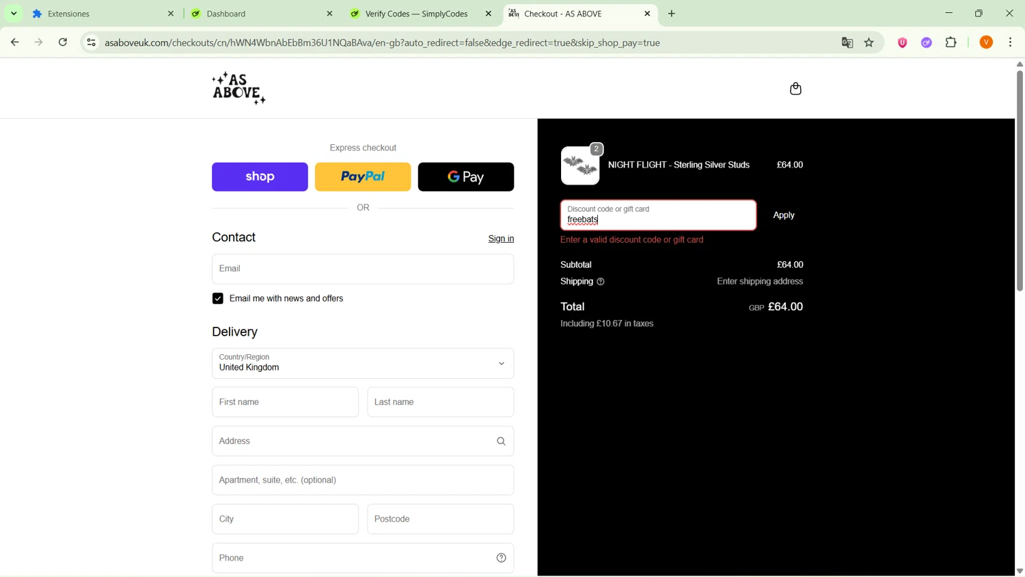Open the Chrome three-dot menu
The height and width of the screenshot is (577, 1025).
(1011, 42)
